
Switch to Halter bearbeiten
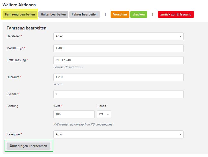[x=53, y=14]
